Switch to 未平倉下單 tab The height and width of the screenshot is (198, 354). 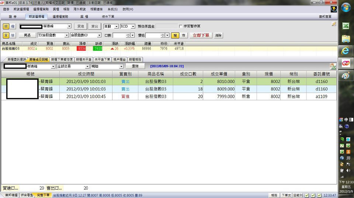coord(102,60)
